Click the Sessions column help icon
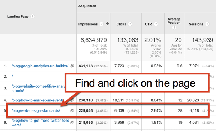216x131 pixels. (x=207, y=24)
